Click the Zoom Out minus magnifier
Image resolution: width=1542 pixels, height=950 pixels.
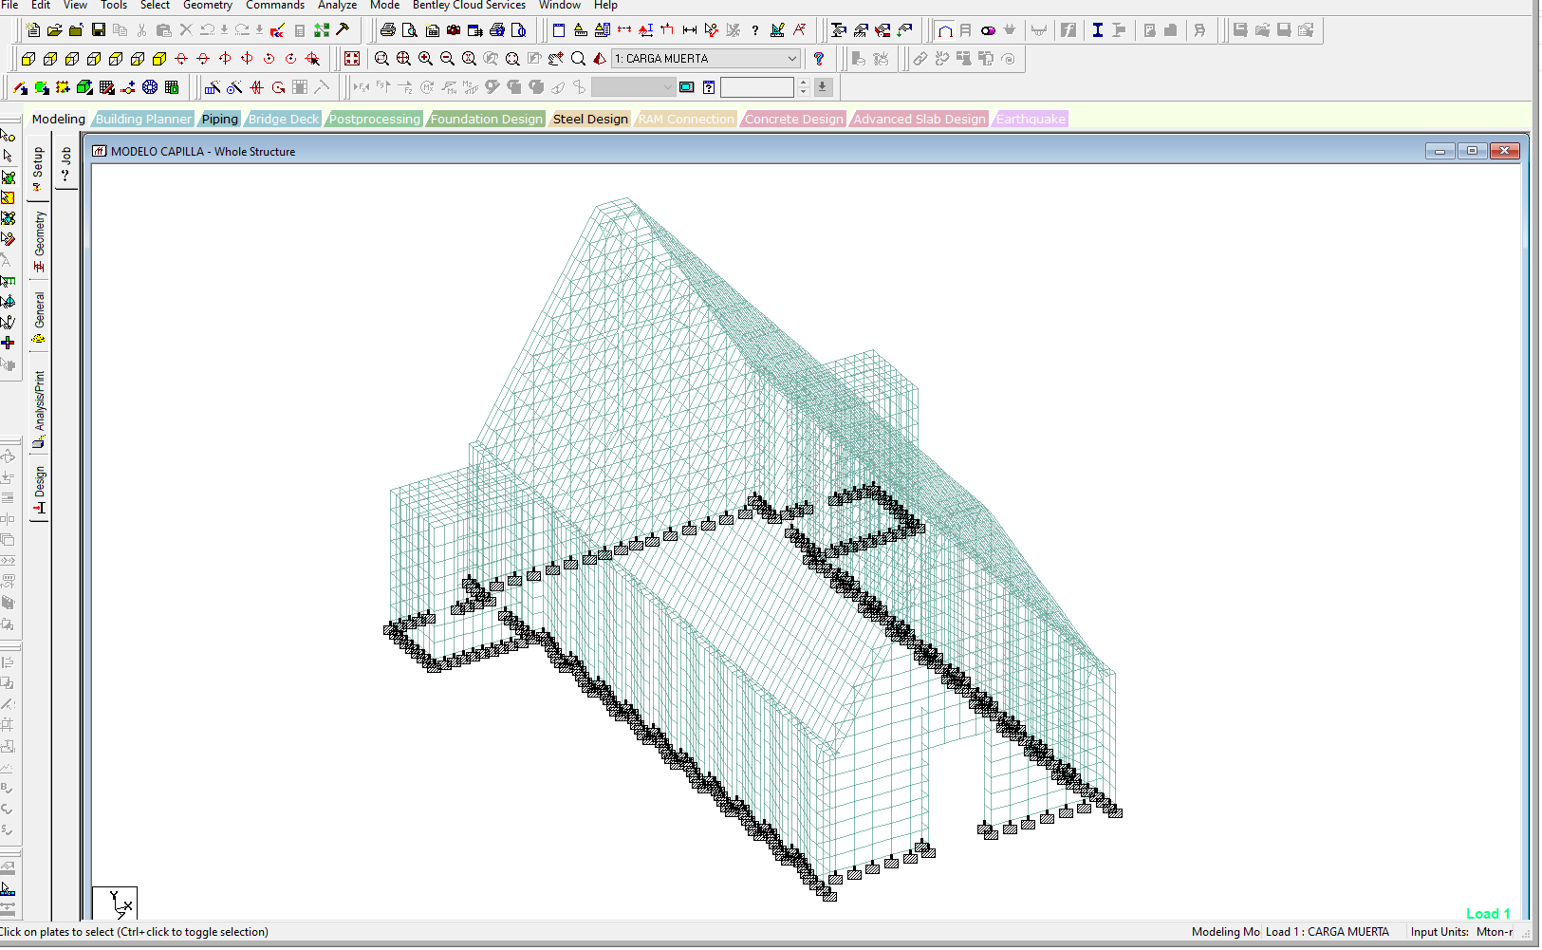pyautogui.click(x=447, y=59)
